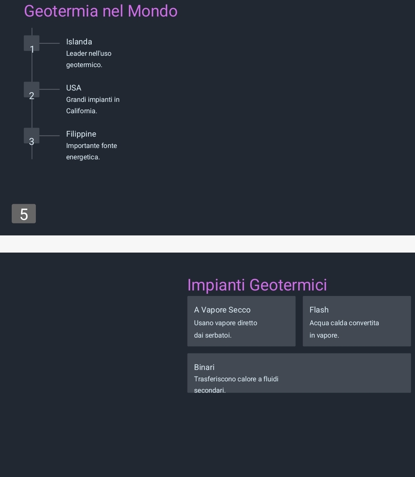Screen dimensions: 415x477
Task: Select timeline marker number 1
Action: [31, 43]
